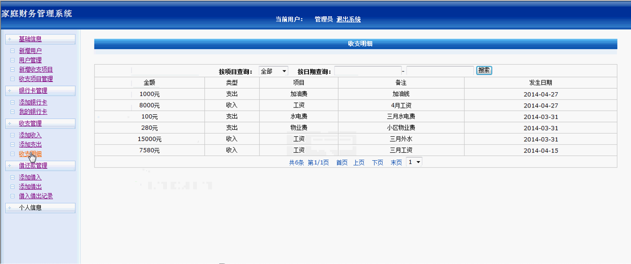Image resolution: width=631 pixels, height=264 pixels.
Task: Open the 按项目查询 dropdown showing 全部
Action: point(273,71)
